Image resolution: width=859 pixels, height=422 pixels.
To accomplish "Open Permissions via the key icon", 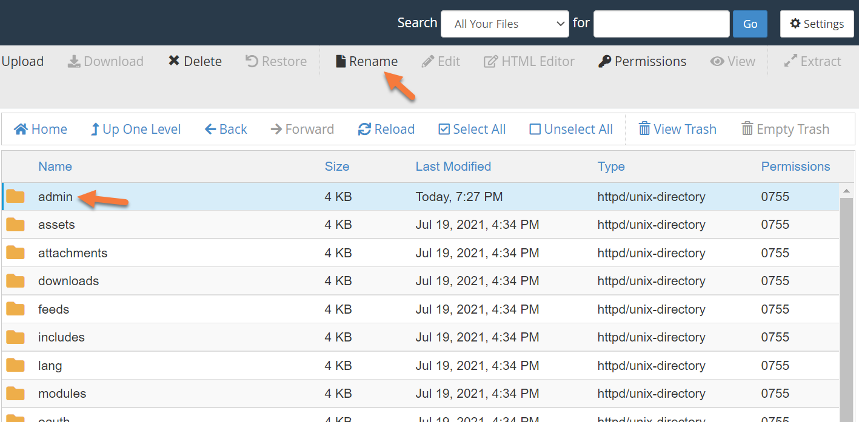I will coord(604,61).
